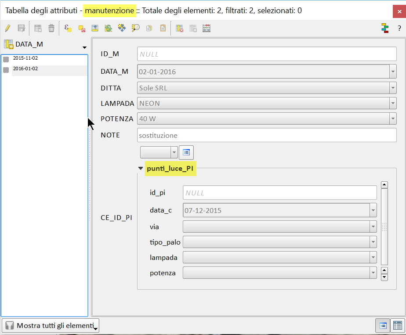406x335 pixels.
Task: Switch to table view
Action: click(x=398, y=326)
